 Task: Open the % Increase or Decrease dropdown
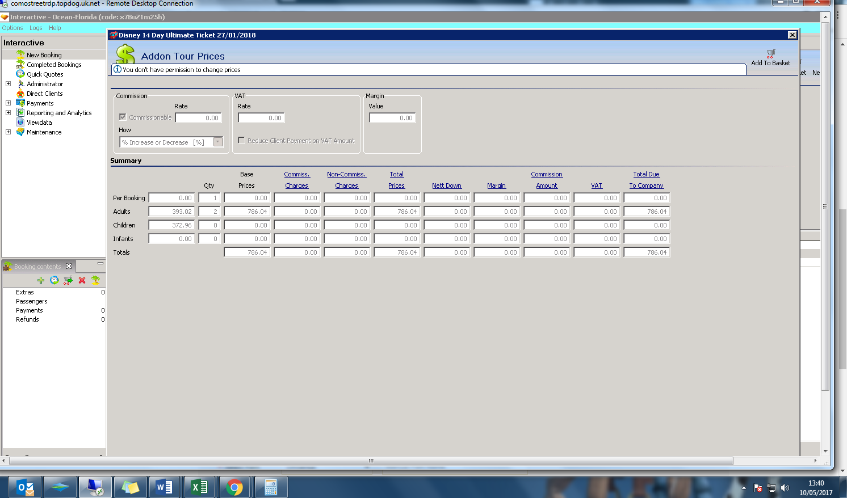pos(218,142)
